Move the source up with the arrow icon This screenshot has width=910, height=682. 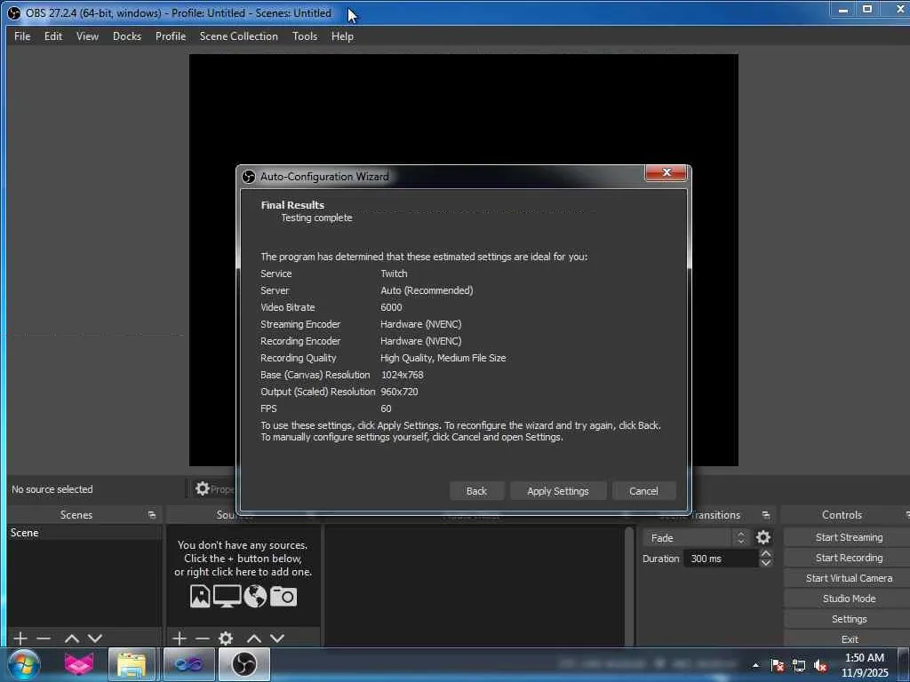click(x=253, y=638)
